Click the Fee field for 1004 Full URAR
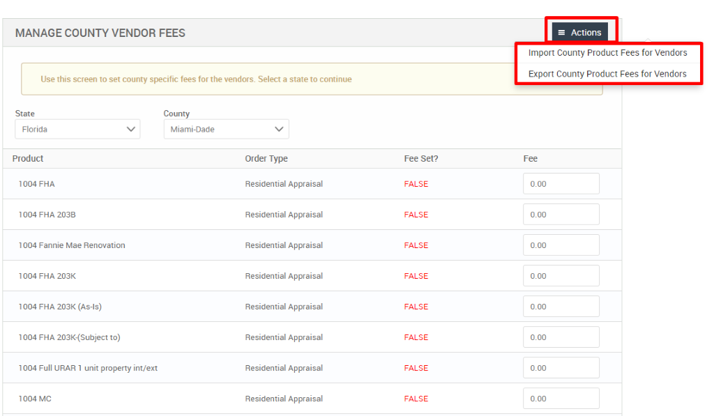This screenshot has width=714, height=416. 561,367
